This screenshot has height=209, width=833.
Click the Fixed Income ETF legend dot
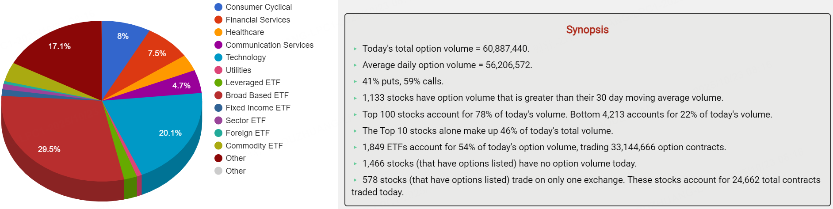(x=218, y=108)
